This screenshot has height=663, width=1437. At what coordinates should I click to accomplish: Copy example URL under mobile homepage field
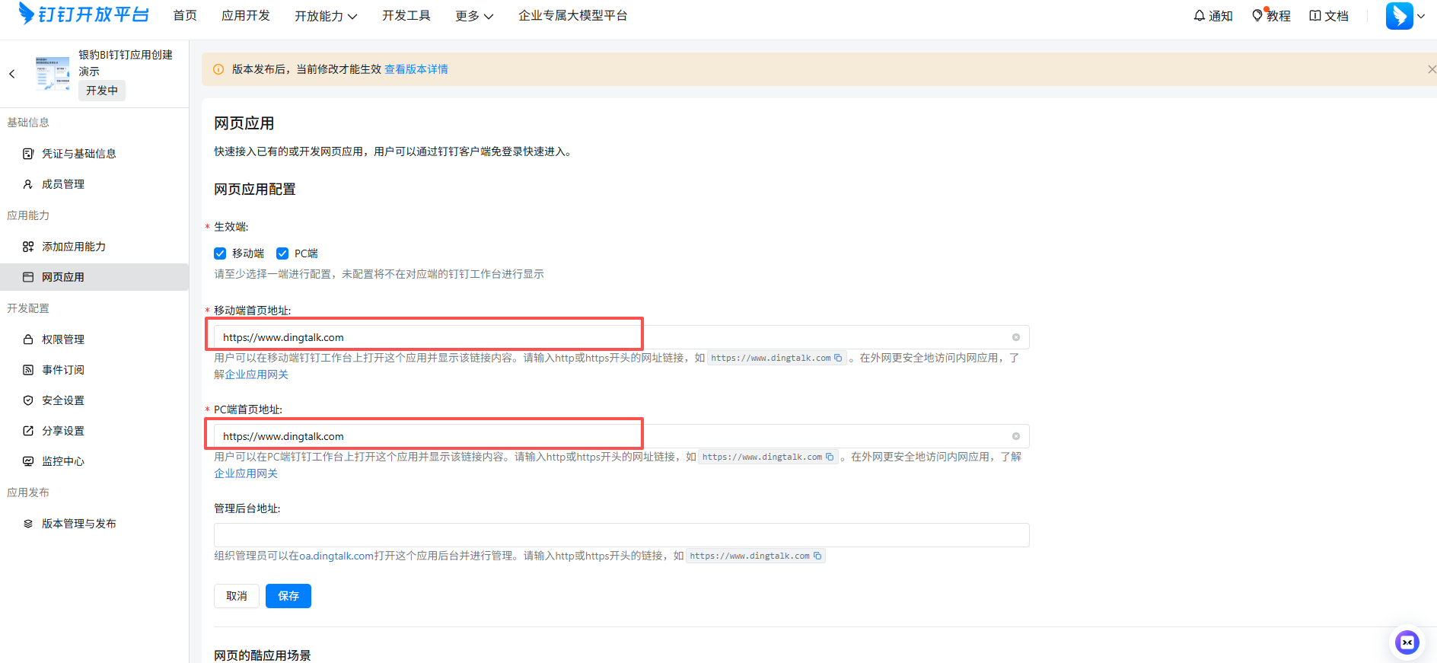point(838,358)
